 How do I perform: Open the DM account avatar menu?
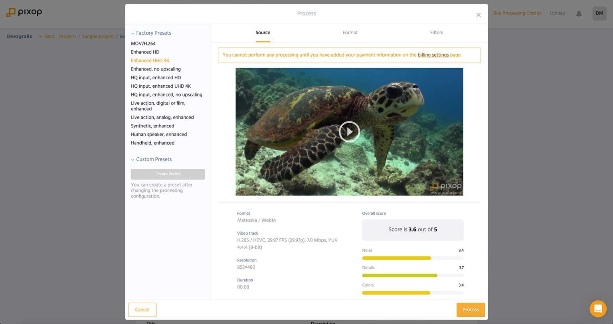[599, 13]
